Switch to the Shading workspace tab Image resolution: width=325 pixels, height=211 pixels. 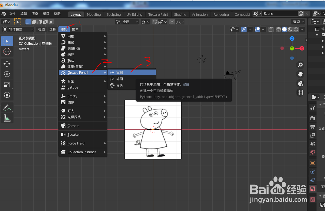click(x=180, y=14)
